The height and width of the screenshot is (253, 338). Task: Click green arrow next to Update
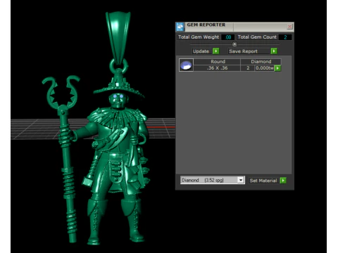coord(215,51)
